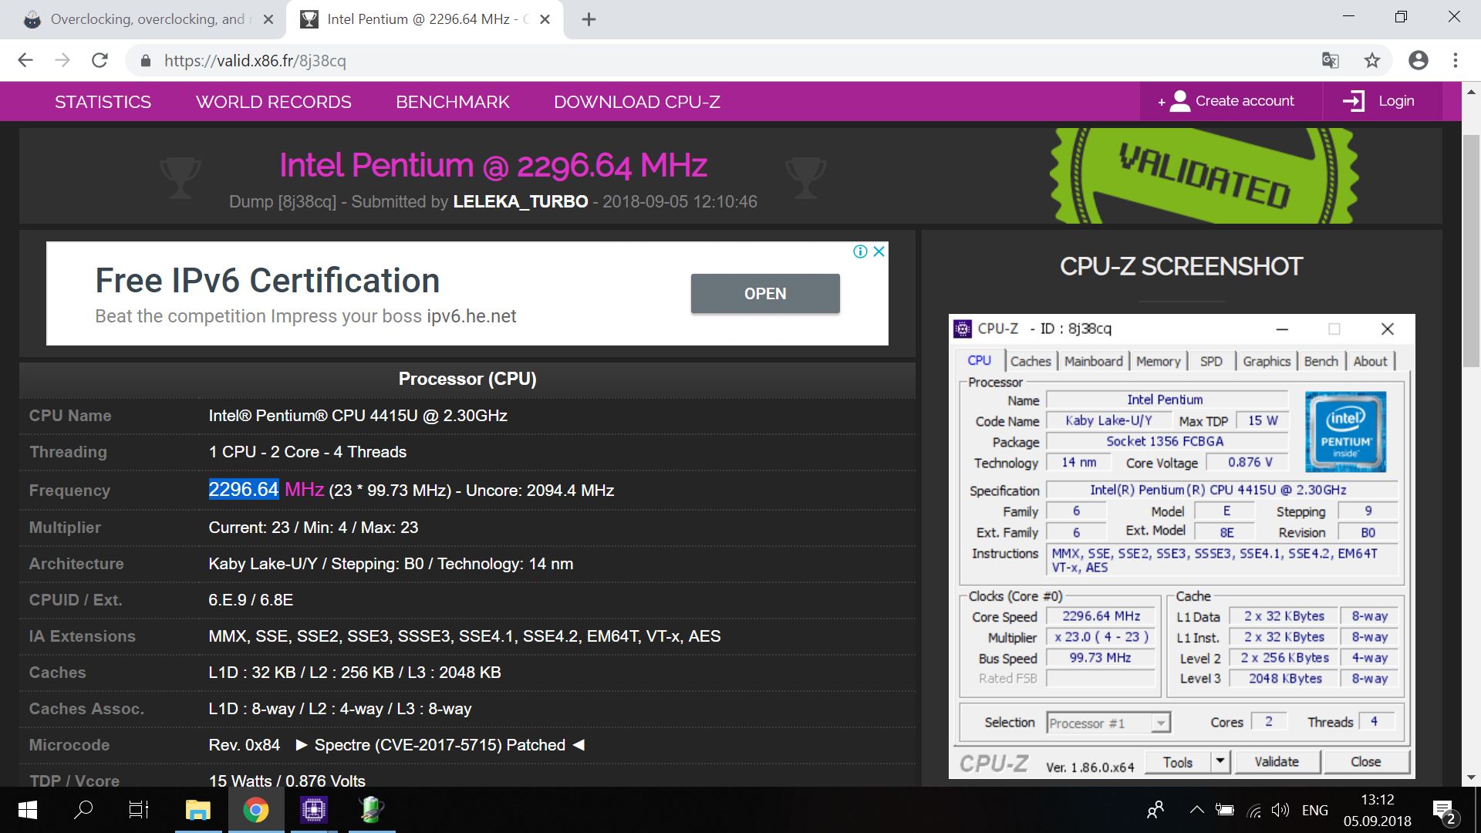The image size is (1481, 833).
Task: Open the WORLD RECORDS page
Action: point(274,102)
